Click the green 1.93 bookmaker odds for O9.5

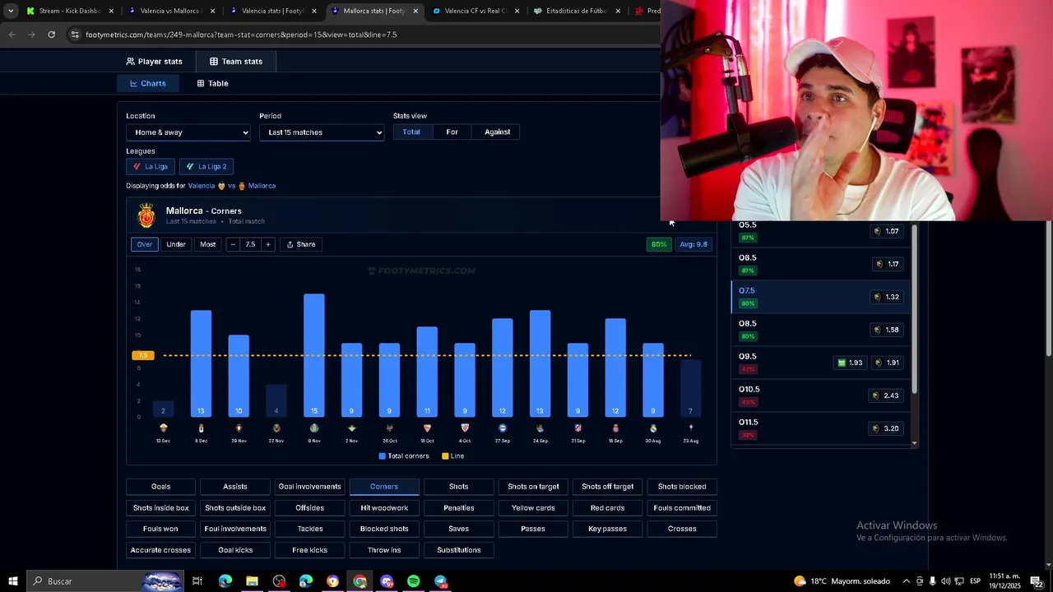coord(850,363)
